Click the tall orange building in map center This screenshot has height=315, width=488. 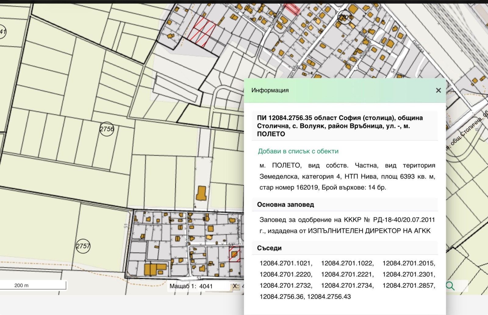[201, 193]
